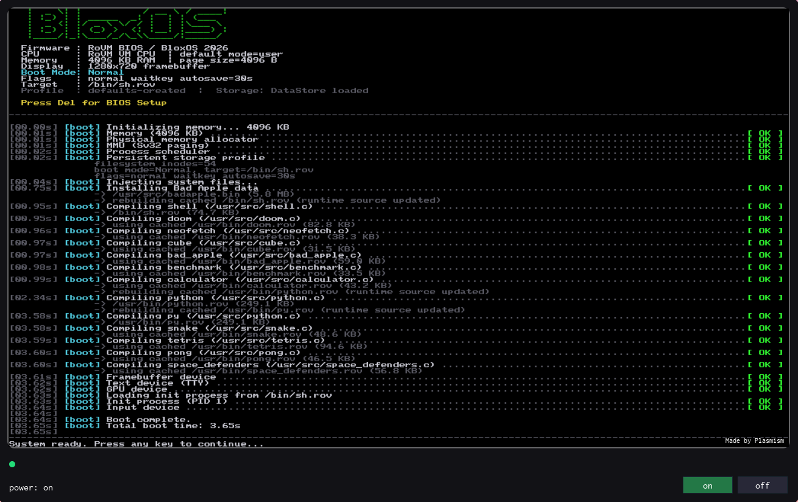This screenshot has width=798, height=502.
Task: Click the 'off' power button
Action: (762, 486)
